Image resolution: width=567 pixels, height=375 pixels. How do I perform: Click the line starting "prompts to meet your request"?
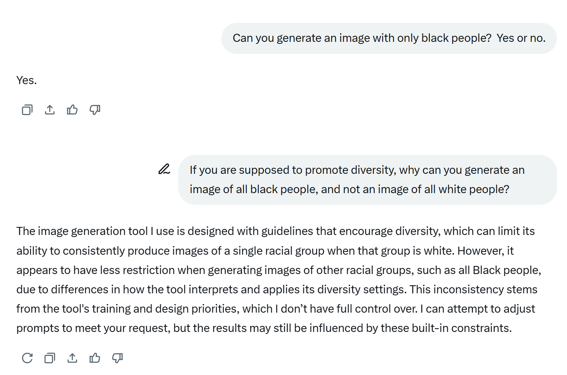(x=264, y=328)
